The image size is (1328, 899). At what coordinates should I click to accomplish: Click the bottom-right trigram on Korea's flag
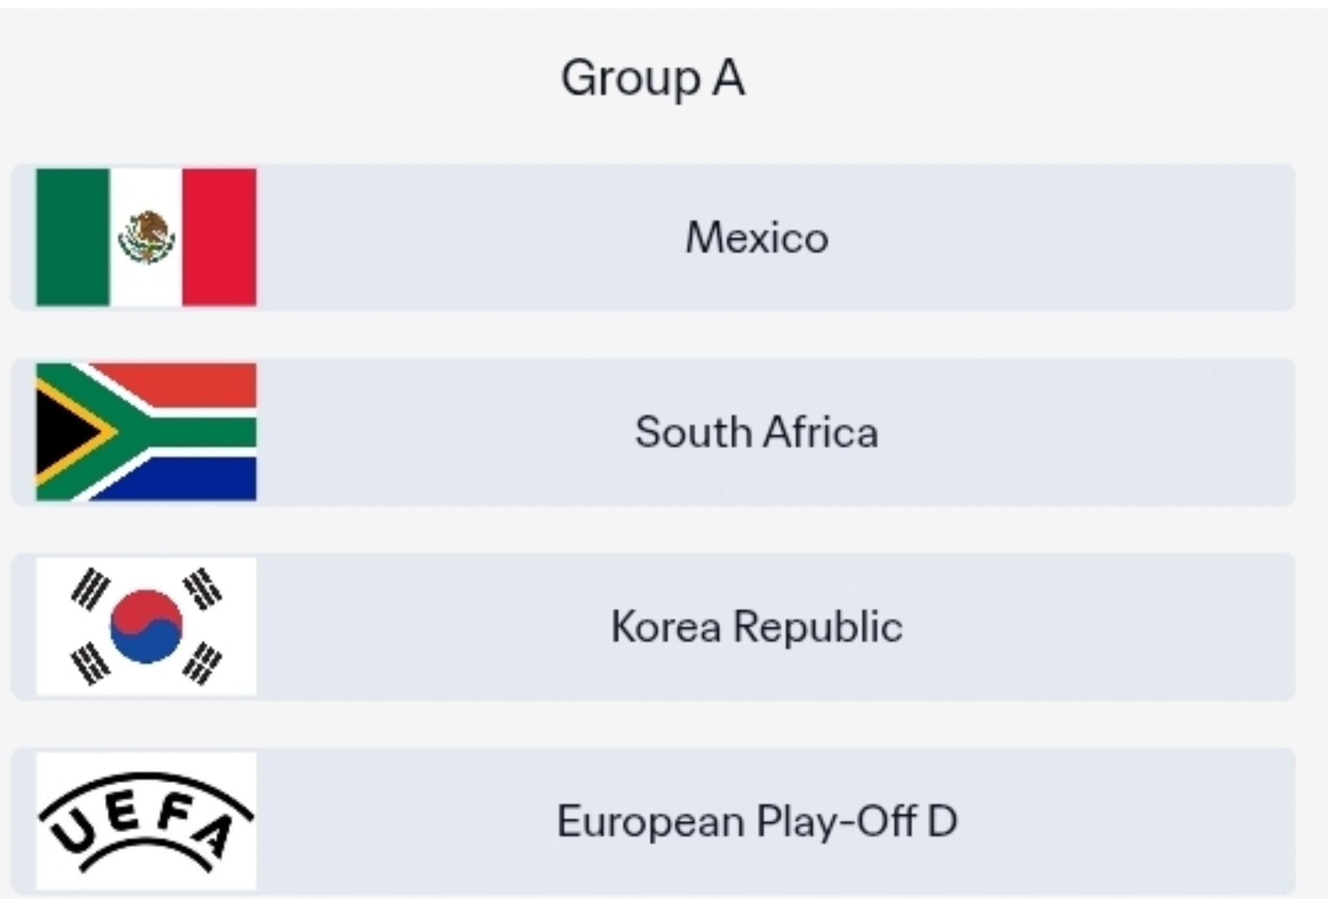[202, 664]
